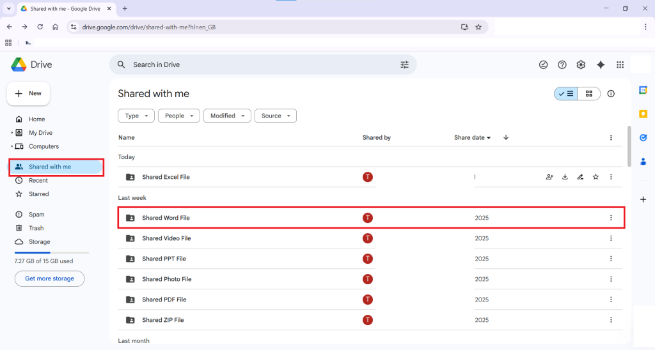Expand the My Drive tree
Image resolution: width=655 pixels, height=350 pixels.
coord(12,133)
